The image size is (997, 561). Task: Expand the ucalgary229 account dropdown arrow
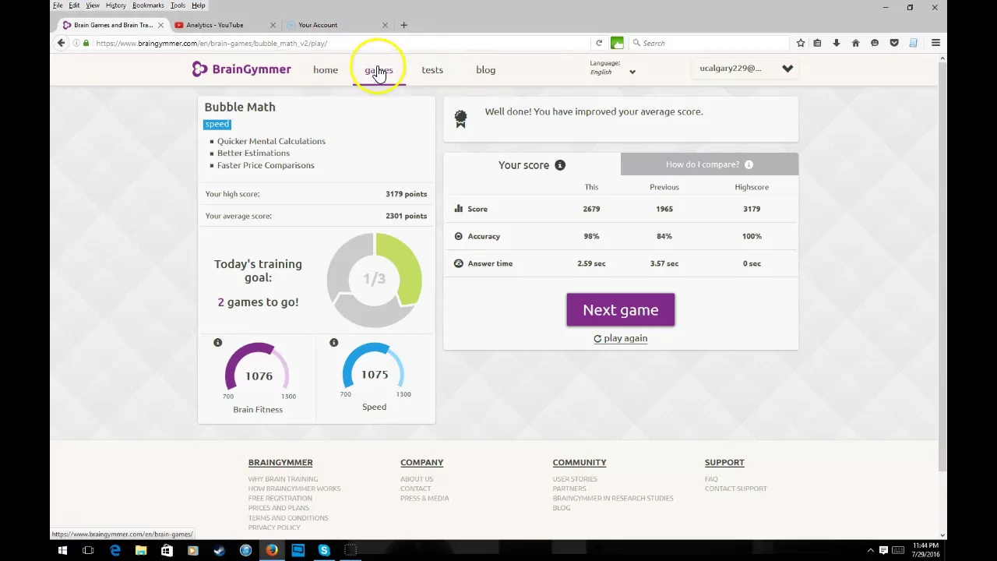click(787, 69)
